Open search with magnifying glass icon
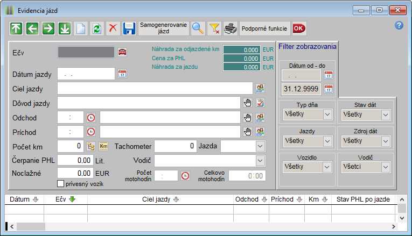The image size is (412, 236). (x=198, y=28)
